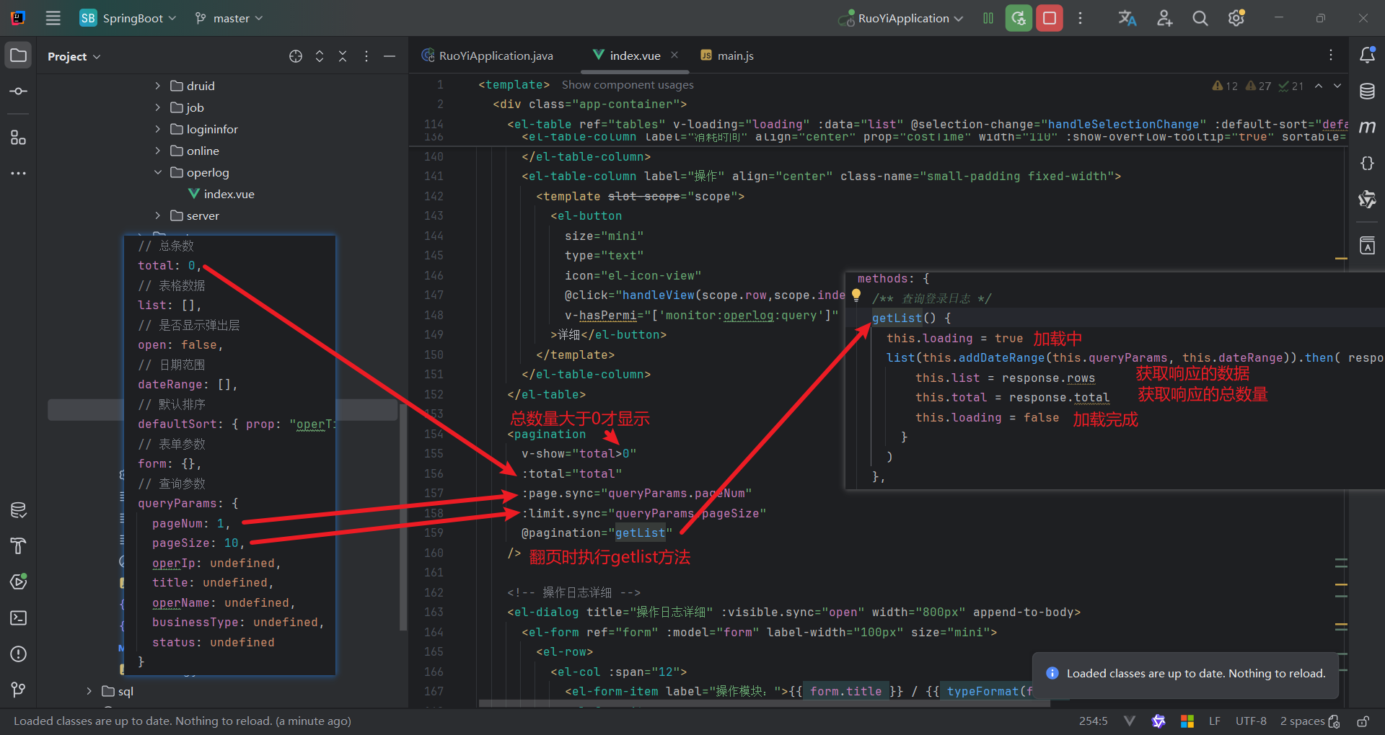Open the braces tool window on right strip

click(1367, 164)
